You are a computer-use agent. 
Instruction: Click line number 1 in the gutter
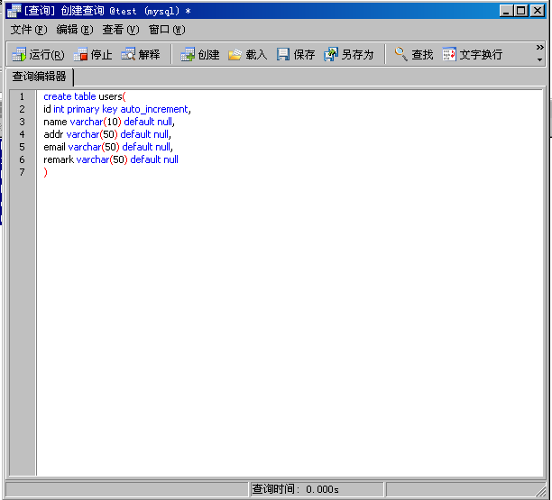[x=22, y=96]
